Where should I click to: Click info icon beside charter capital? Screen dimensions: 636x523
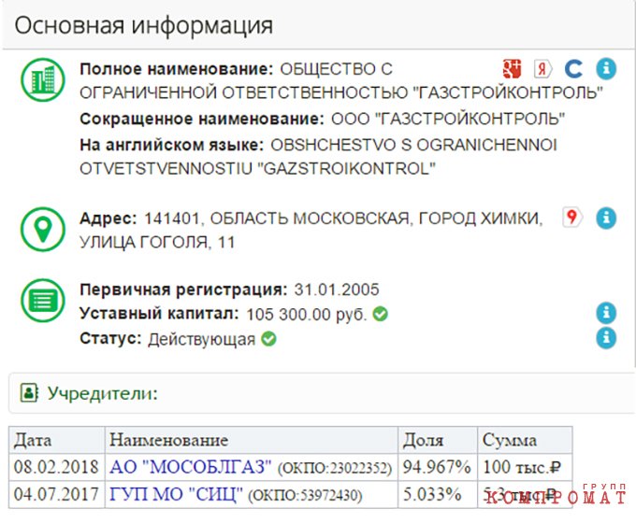pyautogui.click(x=606, y=313)
